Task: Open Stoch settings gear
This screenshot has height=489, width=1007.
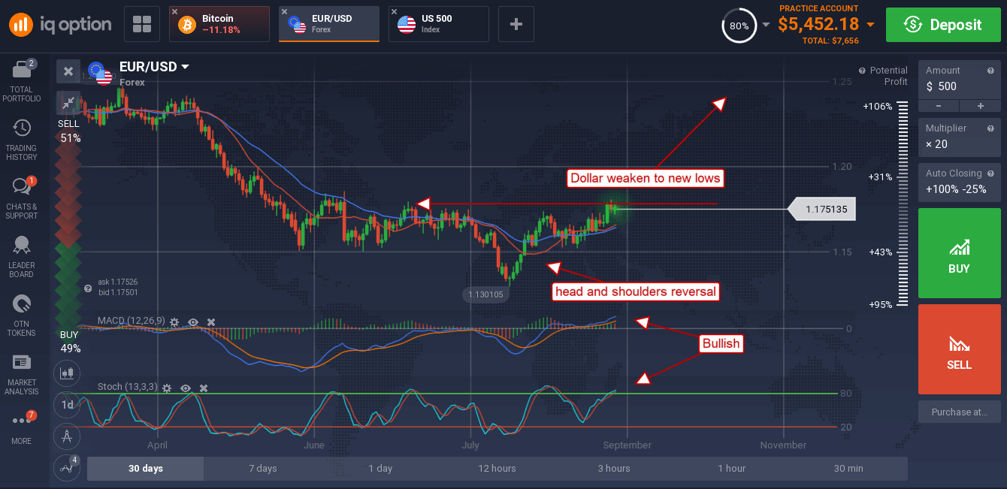Action: [x=166, y=388]
